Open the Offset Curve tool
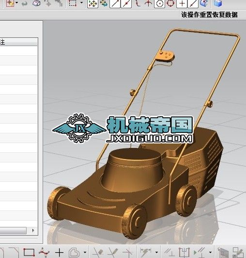This screenshot has height=258, width=246. tap(74, 252)
